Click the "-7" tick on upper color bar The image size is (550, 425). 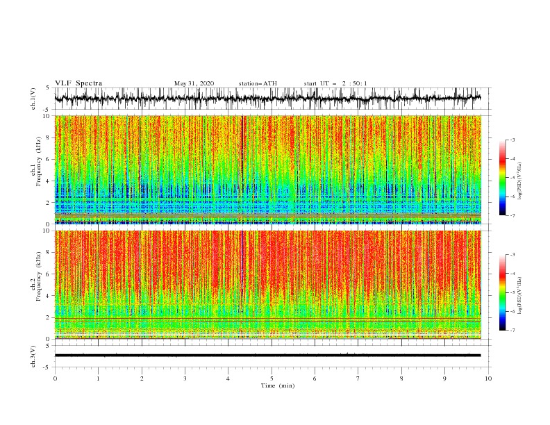click(x=512, y=215)
